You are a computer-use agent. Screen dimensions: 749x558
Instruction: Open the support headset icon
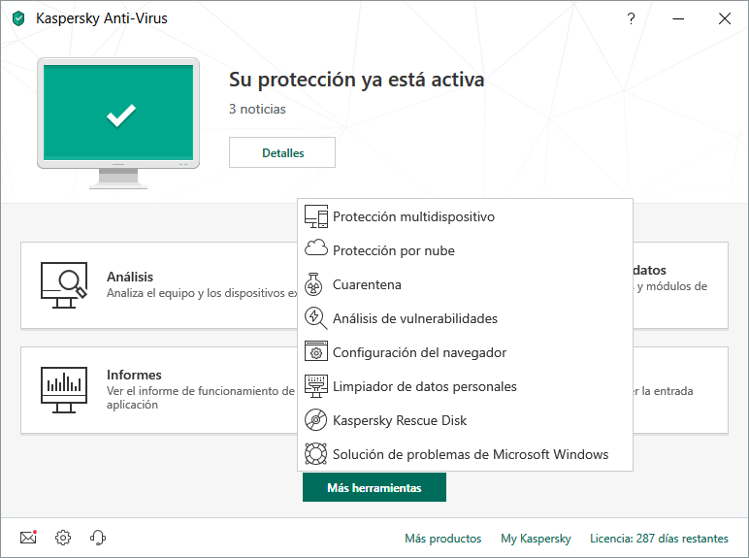[x=98, y=538]
